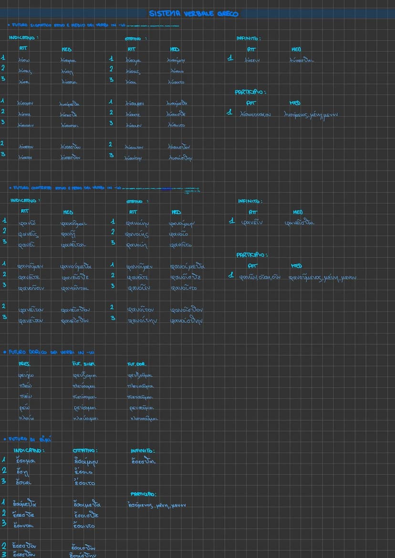Click the optative form "φανοίμεθα"
Image resolution: width=395 pixels, height=558 pixels.
(187, 266)
